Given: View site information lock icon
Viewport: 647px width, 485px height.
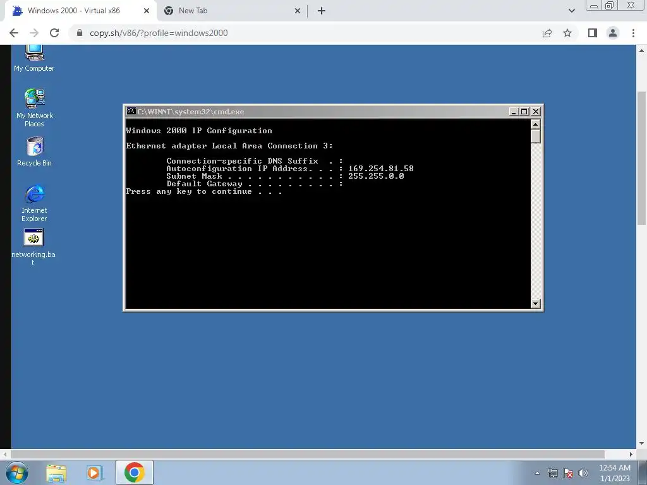Looking at the screenshot, I should 80,33.
